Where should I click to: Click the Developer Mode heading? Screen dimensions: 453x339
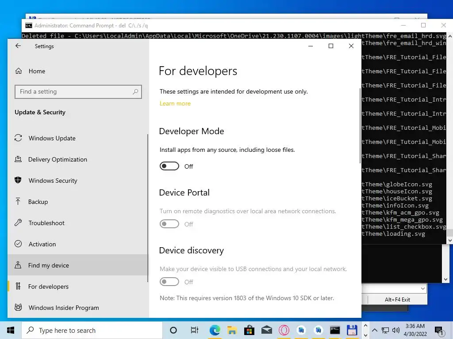[191, 131]
